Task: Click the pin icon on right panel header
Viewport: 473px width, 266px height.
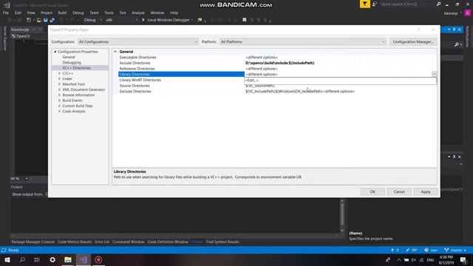Action: click(x=454, y=30)
